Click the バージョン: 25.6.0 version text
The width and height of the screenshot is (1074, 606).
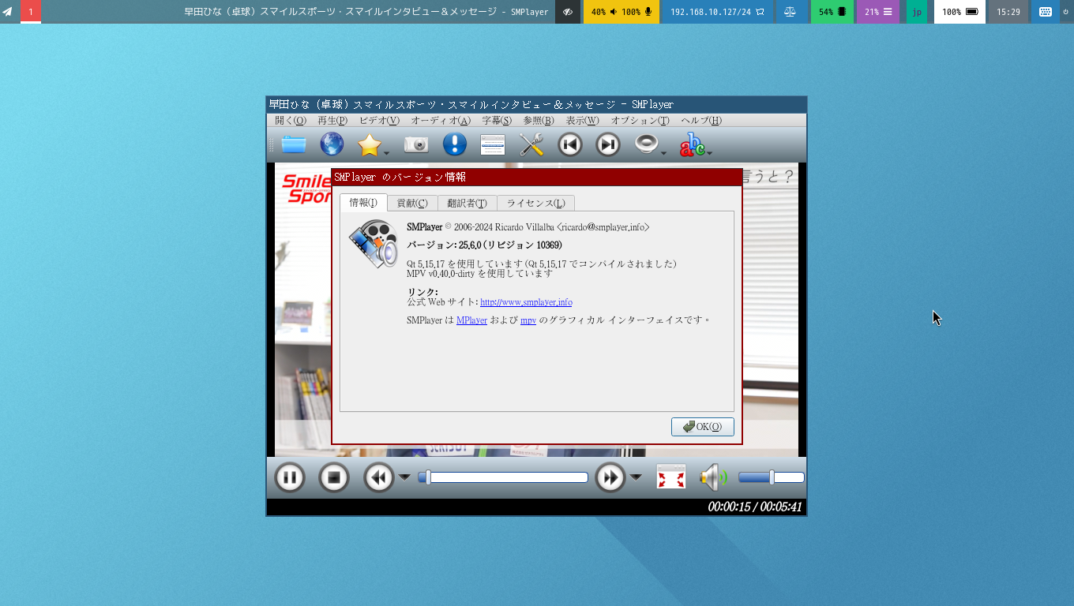coord(484,245)
